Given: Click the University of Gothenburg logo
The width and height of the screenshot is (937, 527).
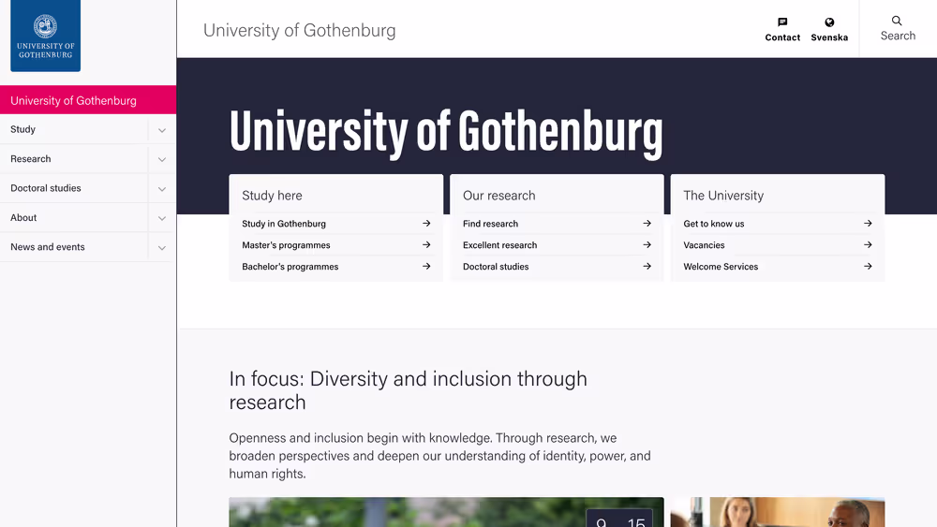Looking at the screenshot, I should point(45,36).
